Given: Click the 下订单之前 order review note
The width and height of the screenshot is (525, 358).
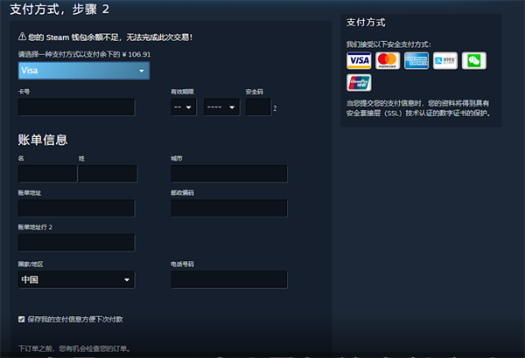Looking at the screenshot, I should point(74,348).
